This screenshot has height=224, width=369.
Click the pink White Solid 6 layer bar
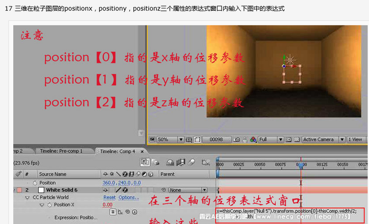pos(293,190)
